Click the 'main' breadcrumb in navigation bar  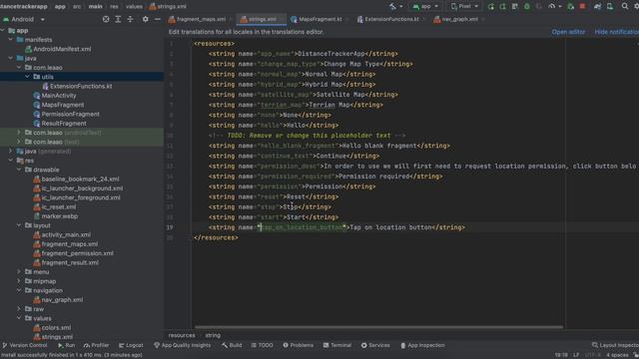pos(96,7)
